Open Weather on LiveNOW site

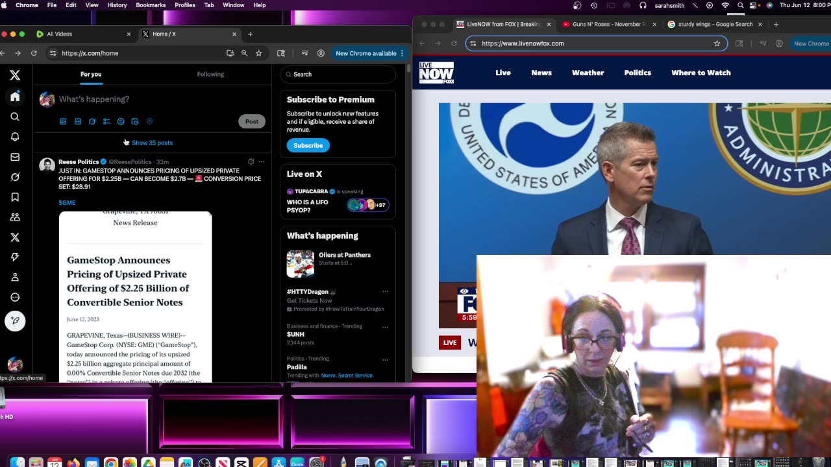[588, 73]
